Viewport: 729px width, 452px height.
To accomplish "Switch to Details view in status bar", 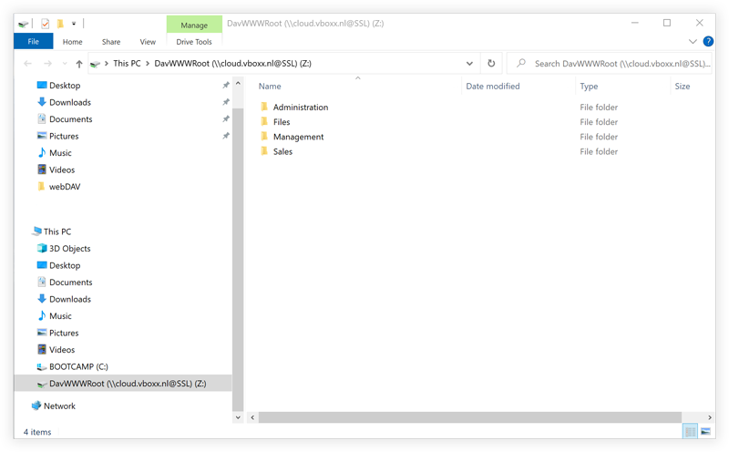I will pyautogui.click(x=690, y=432).
